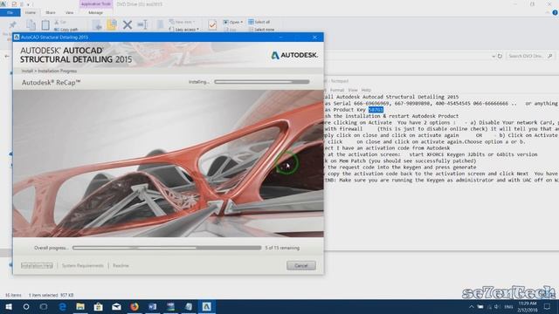Click Select all in Explorer ribbon
This screenshot has height=314, width=559.
pos(259,22)
